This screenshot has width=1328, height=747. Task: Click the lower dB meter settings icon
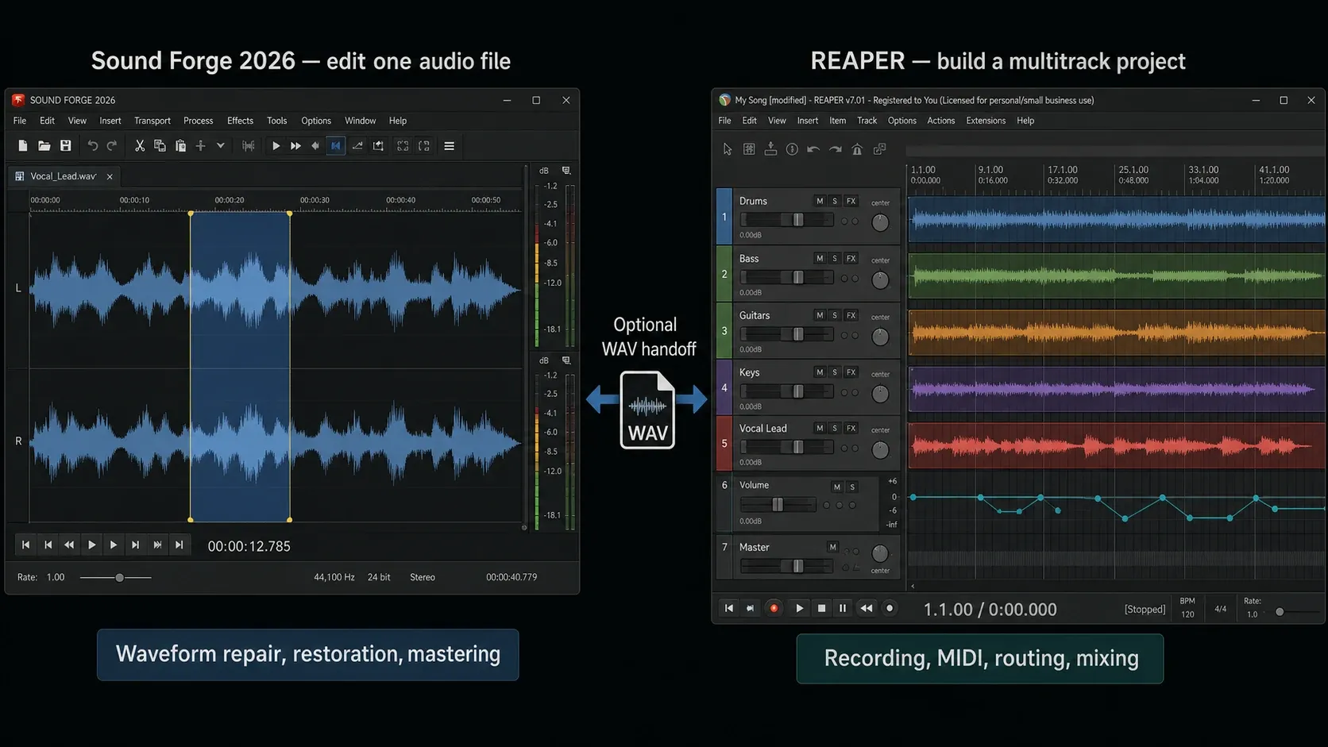566,360
